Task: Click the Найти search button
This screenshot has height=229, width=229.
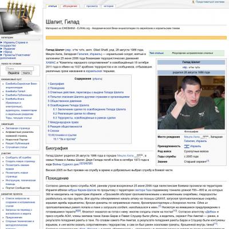Action: click(26, 73)
